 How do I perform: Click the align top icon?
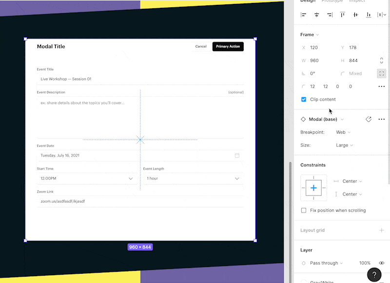point(343,15)
